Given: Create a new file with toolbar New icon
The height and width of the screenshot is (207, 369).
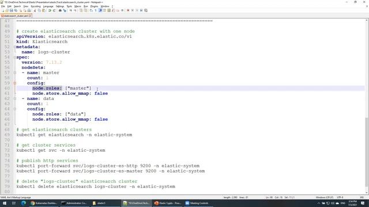Looking at the screenshot, I should [x=3, y=10].
